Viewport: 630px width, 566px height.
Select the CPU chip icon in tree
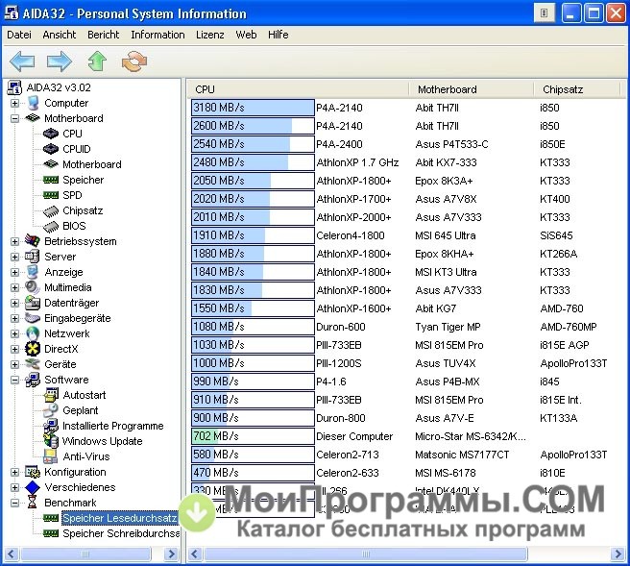click(51, 134)
